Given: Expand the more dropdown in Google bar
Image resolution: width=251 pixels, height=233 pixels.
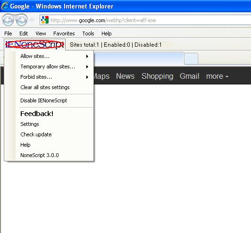Looking at the screenshot, I should pos(217,76).
